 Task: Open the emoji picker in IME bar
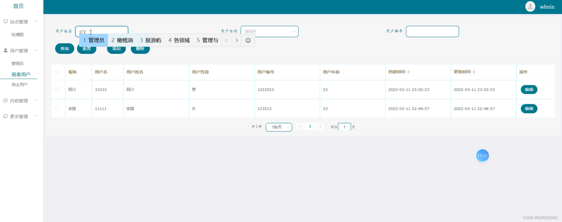point(248,40)
